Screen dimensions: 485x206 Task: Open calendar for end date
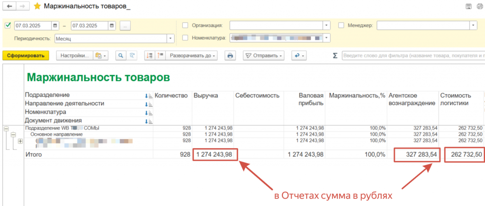click(111, 26)
